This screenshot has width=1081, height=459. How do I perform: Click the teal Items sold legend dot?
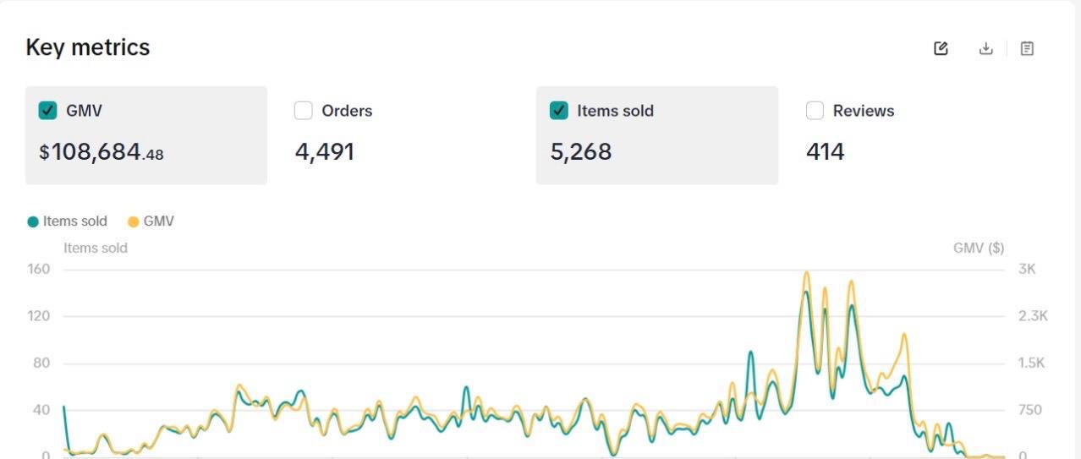point(33,221)
